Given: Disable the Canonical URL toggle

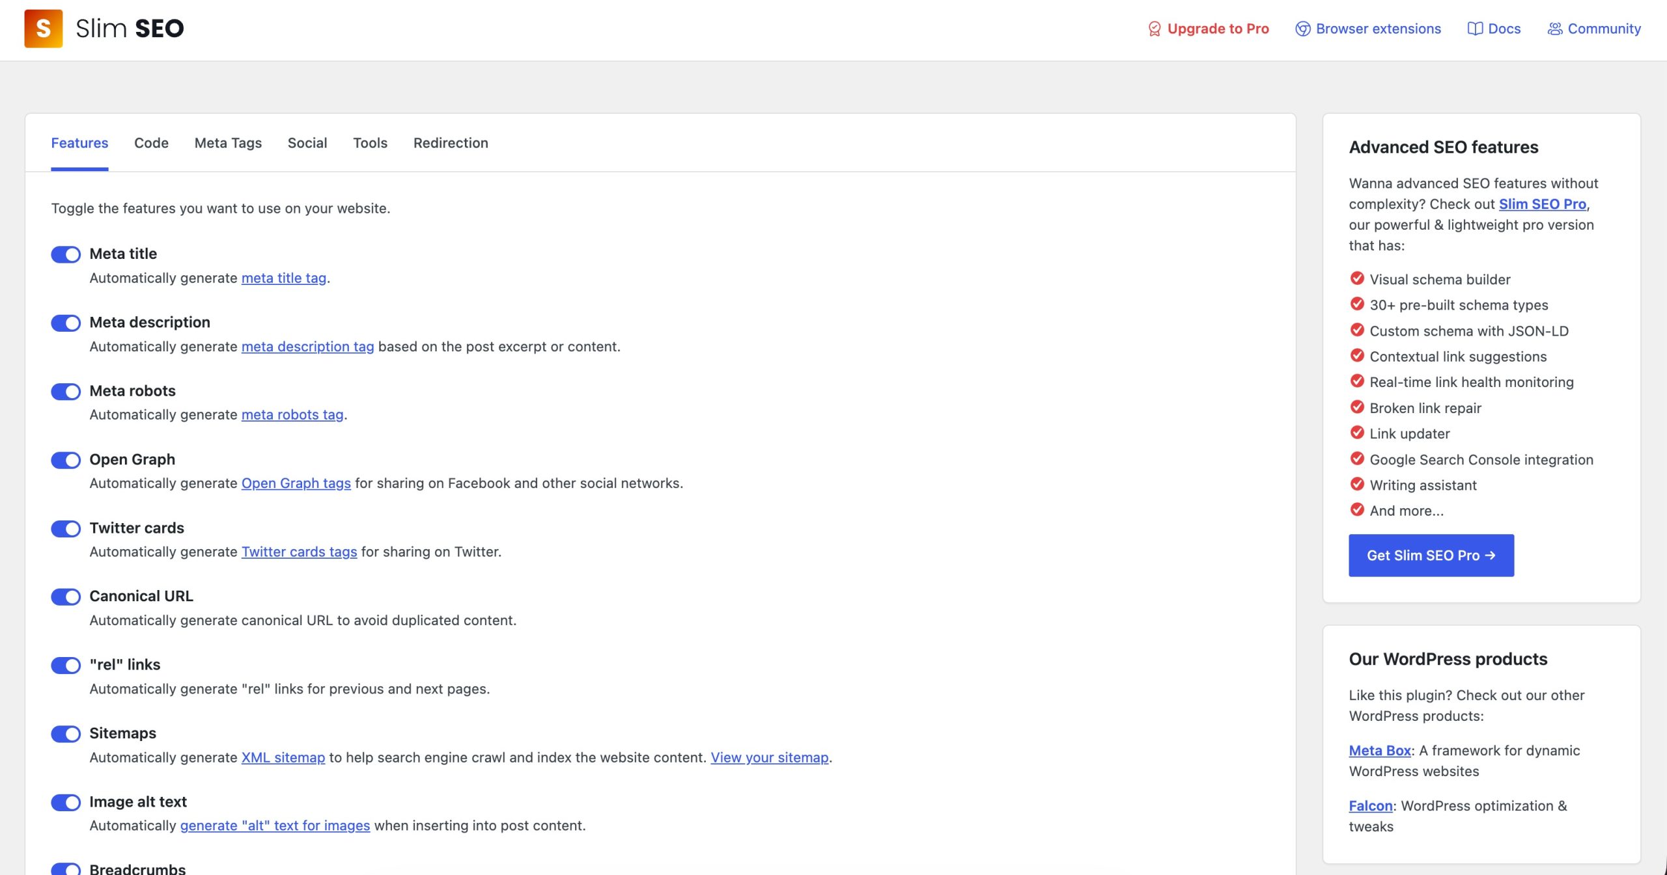Looking at the screenshot, I should tap(66, 597).
